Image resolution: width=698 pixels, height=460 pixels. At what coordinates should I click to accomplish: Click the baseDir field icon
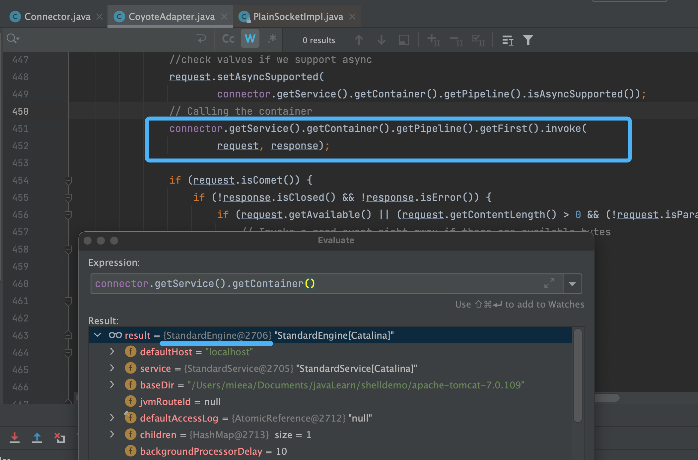tap(130, 385)
